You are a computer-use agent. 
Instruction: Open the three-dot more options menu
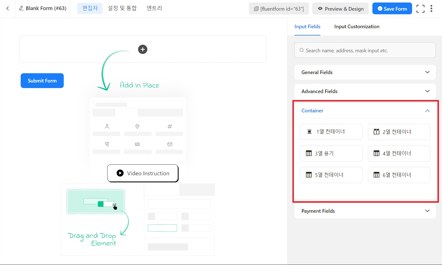[x=431, y=9]
